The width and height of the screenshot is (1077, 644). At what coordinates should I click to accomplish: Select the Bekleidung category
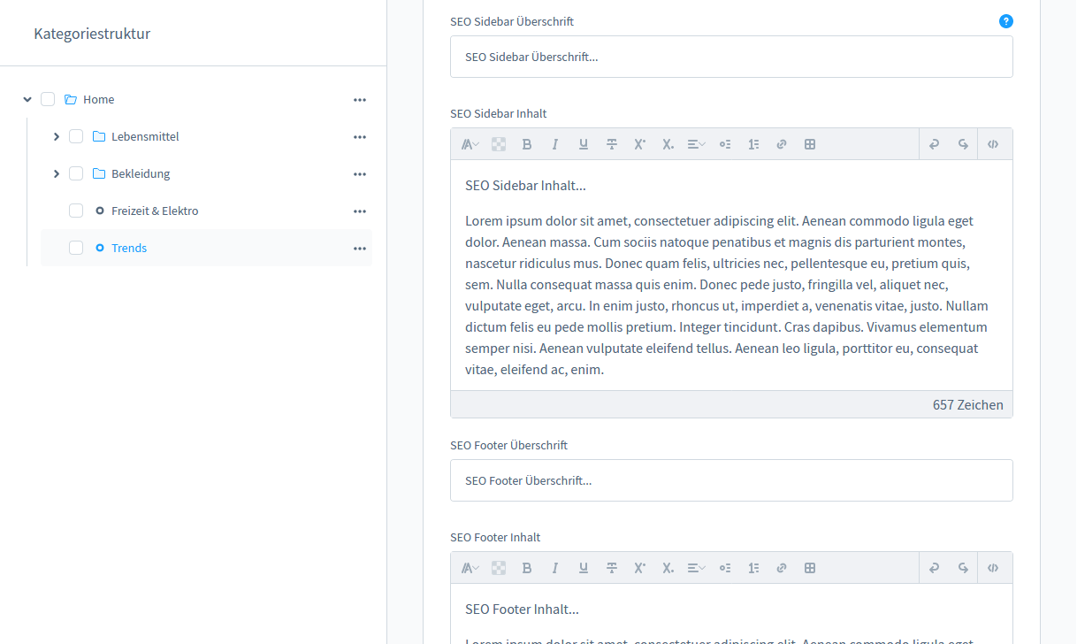[141, 173]
